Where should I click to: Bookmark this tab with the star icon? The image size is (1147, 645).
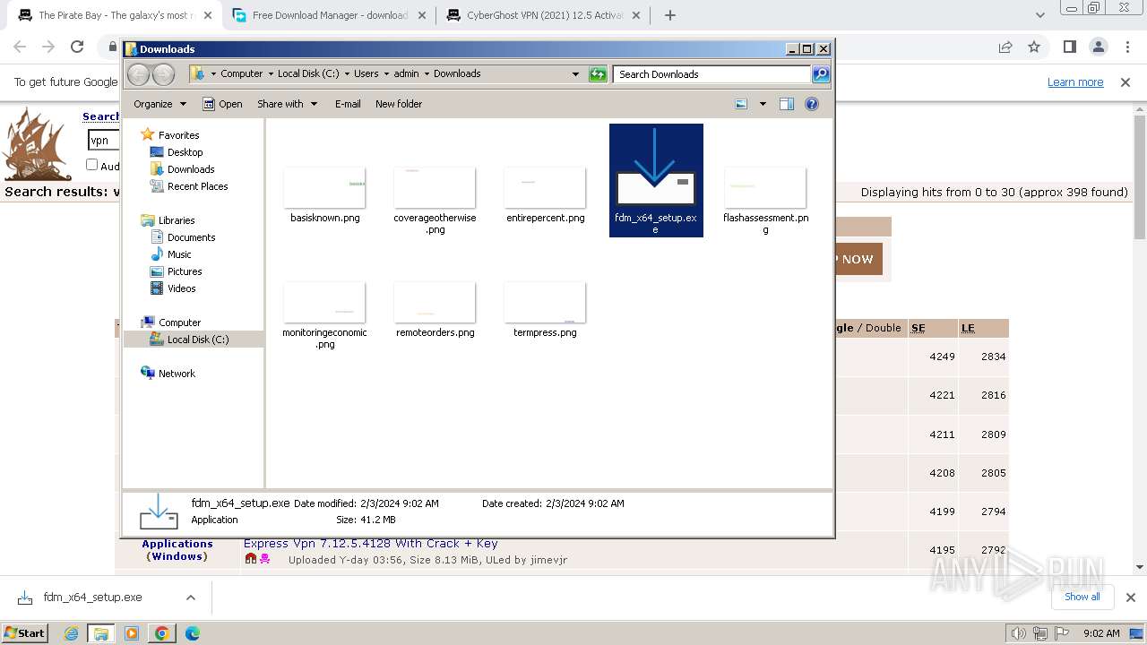[1034, 47]
